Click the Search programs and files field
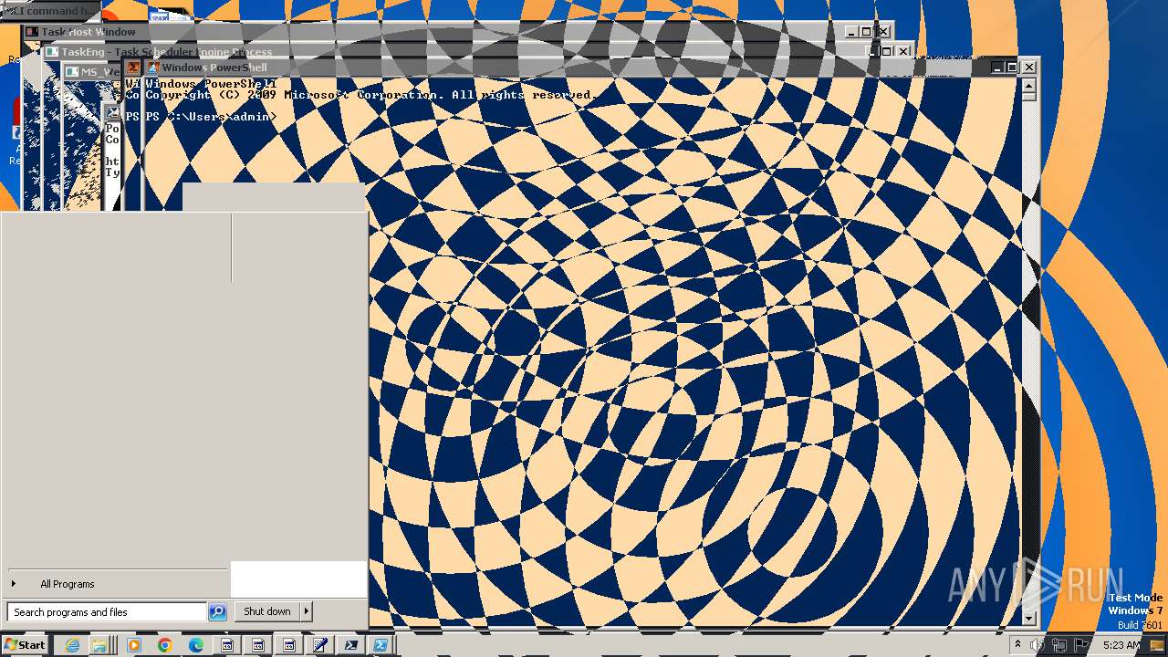 107,612
